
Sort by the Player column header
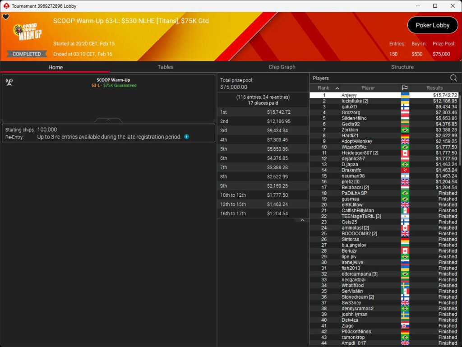coord(368,88)
